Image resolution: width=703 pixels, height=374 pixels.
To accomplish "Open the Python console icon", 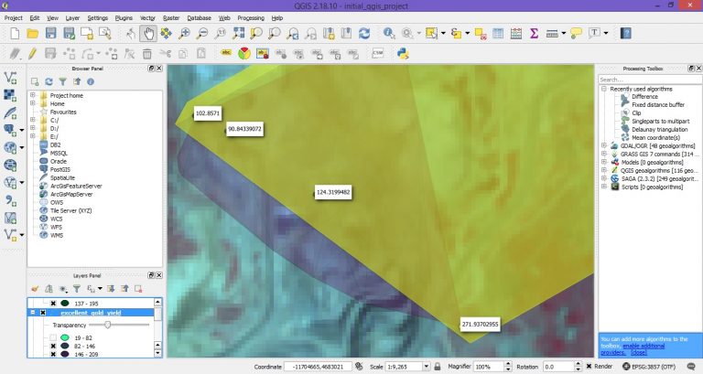I will (x=402, y=54).
